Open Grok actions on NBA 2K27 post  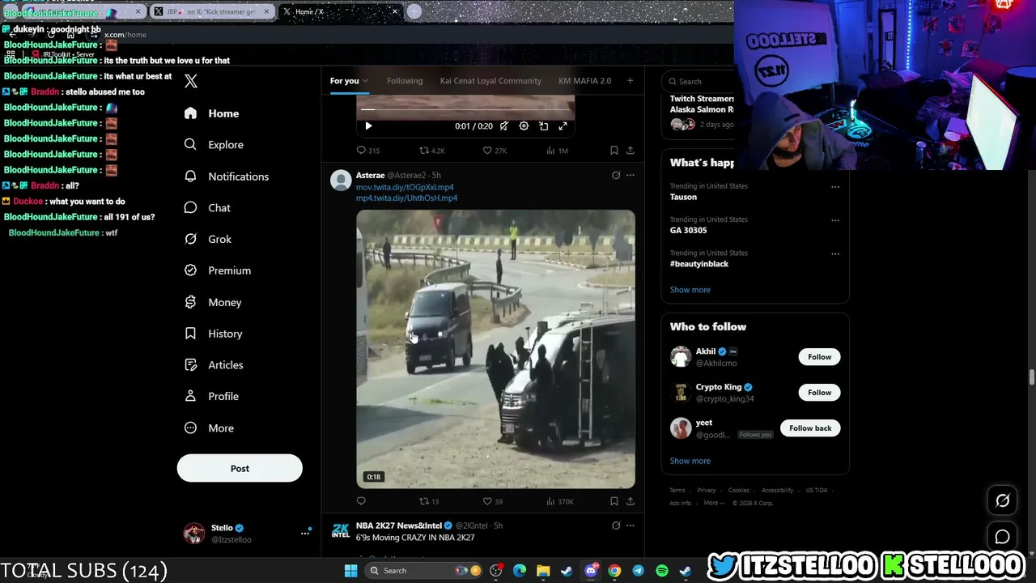coord(616,526)
